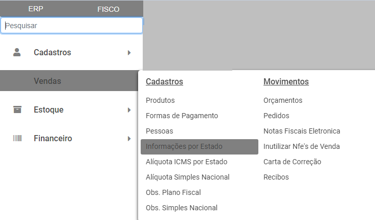Open Produtos from the Cadastros column
This screenshot has height=220, width=375.
[x=160, y=100]
